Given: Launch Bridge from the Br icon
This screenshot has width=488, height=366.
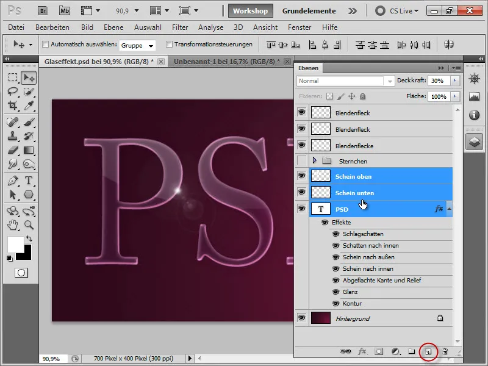Looking at the screenshot, I should (43, 11).
